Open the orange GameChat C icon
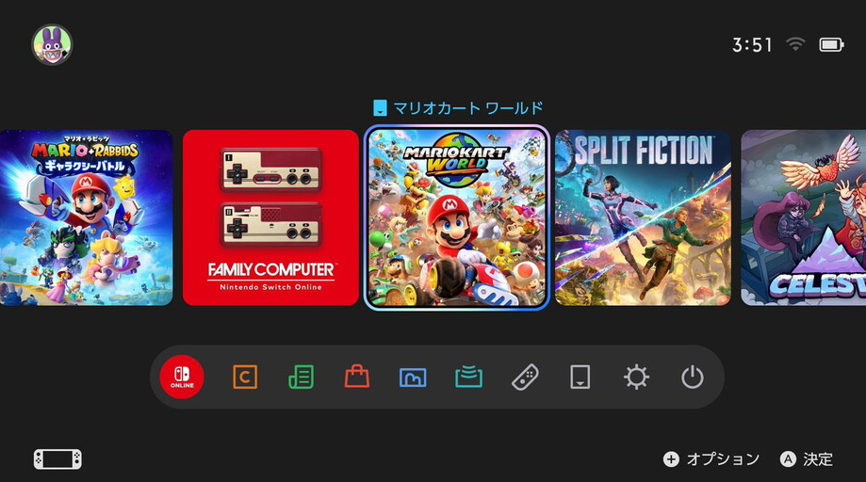Screen dimensions: 866x482 (245, 378)
